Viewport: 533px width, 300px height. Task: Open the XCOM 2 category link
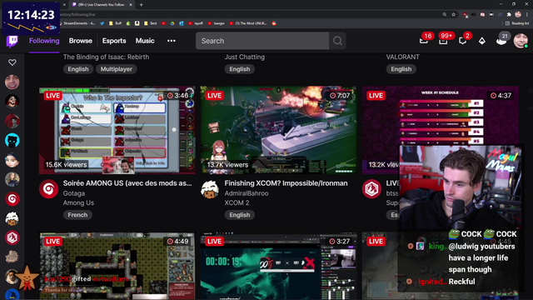point(237,202)
